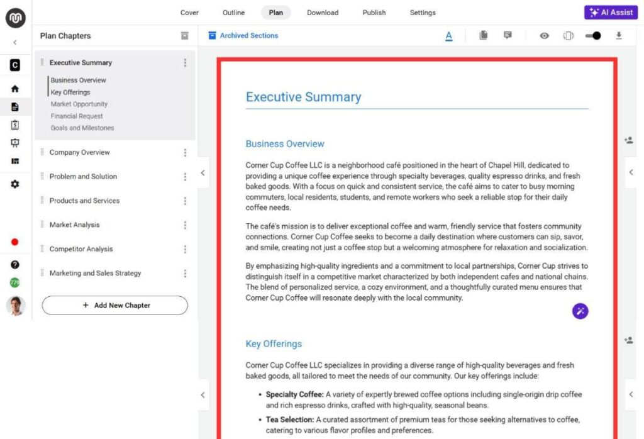Toggle the black switch in the toolbar
644x439 pixels.
click(x=592, y=36)
